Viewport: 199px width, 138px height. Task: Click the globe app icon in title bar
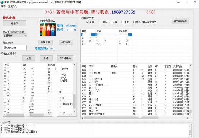(2, 2)
